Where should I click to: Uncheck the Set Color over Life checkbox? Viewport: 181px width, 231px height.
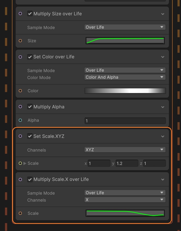pyautogui.click(x=30, y=57)
